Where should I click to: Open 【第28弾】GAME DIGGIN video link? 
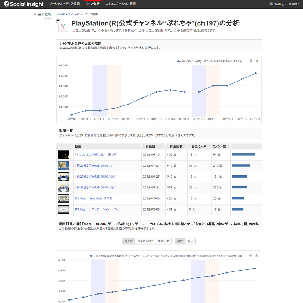click(x=94, y=166)
